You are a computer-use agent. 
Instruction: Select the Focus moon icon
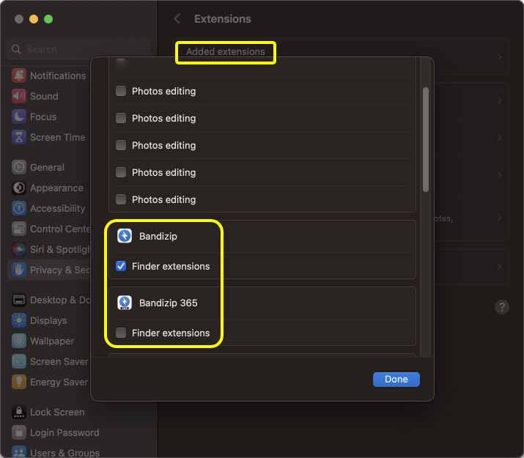click(18, 117)
